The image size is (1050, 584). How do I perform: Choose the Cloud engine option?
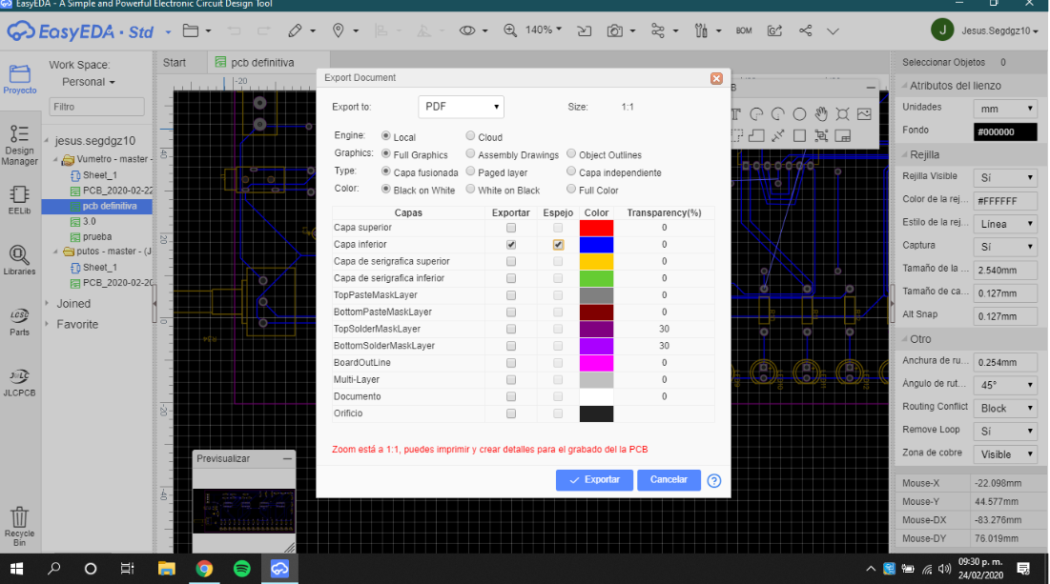pyautogui.click(x=470, y=136)
